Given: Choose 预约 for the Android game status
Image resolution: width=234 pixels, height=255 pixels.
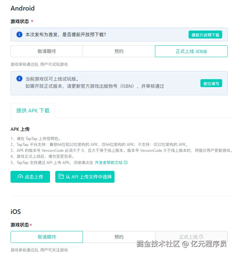Looking at the screenshot, I should click(x=119, y=51).
